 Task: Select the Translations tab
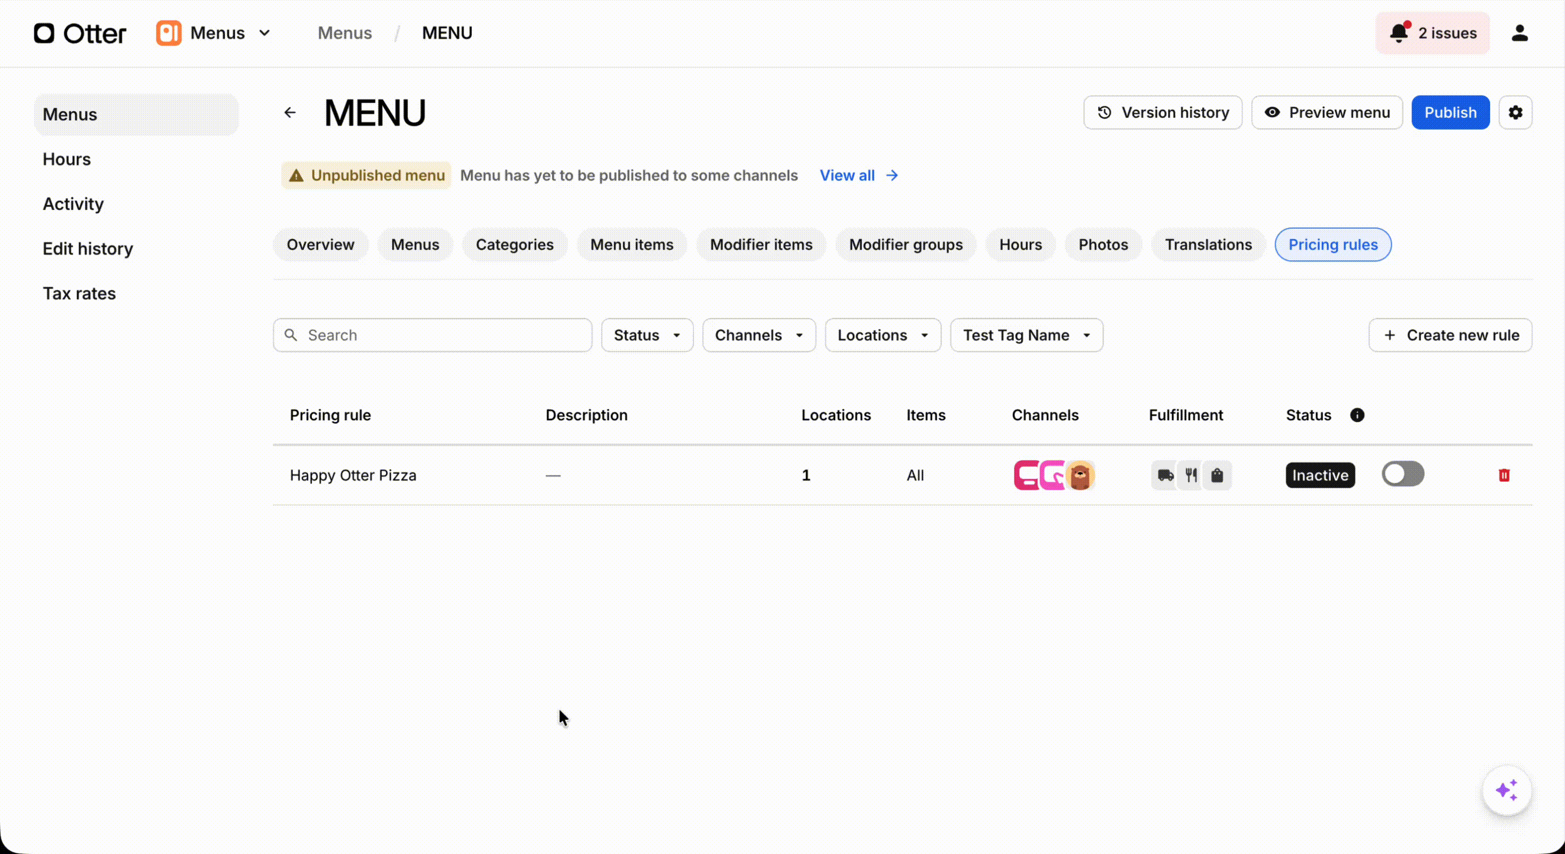(1208, 244)
